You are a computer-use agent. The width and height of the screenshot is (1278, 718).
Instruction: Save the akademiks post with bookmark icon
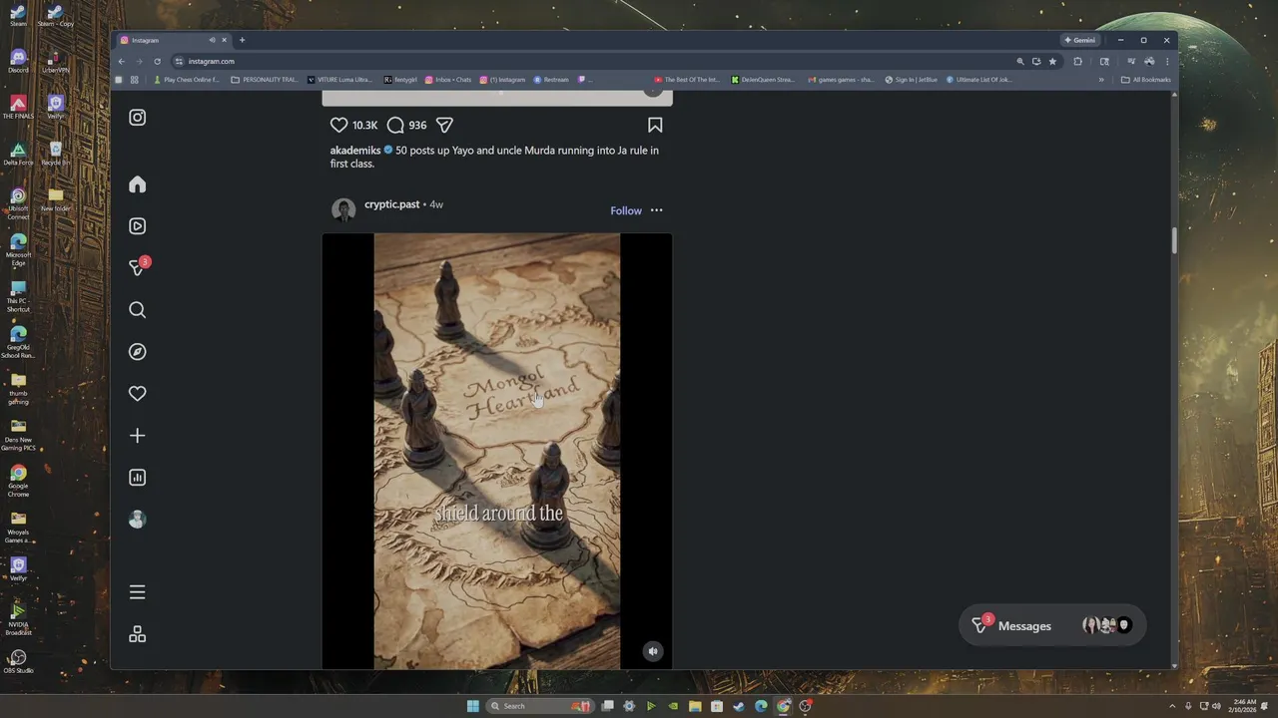[655, 125]
